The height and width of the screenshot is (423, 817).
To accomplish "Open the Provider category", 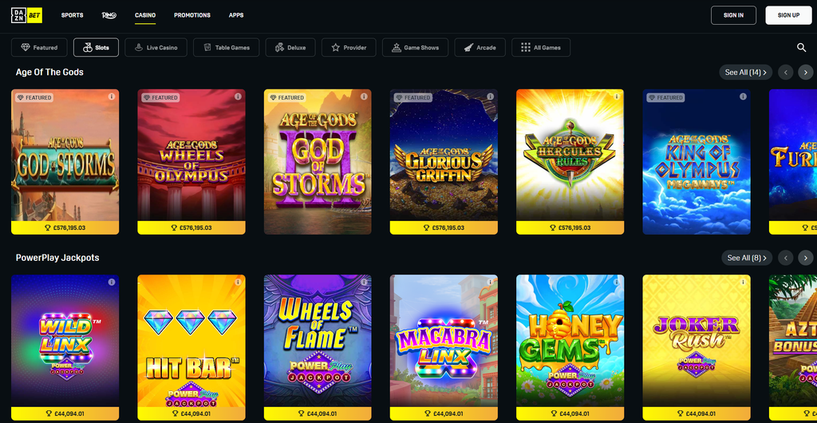I will 349,47.
